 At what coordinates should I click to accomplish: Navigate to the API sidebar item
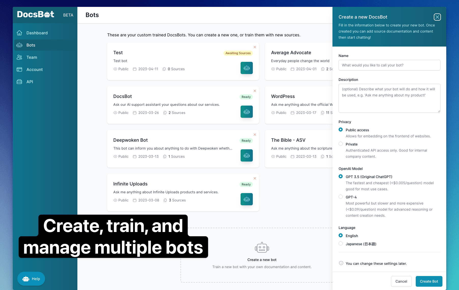(30, 82)
